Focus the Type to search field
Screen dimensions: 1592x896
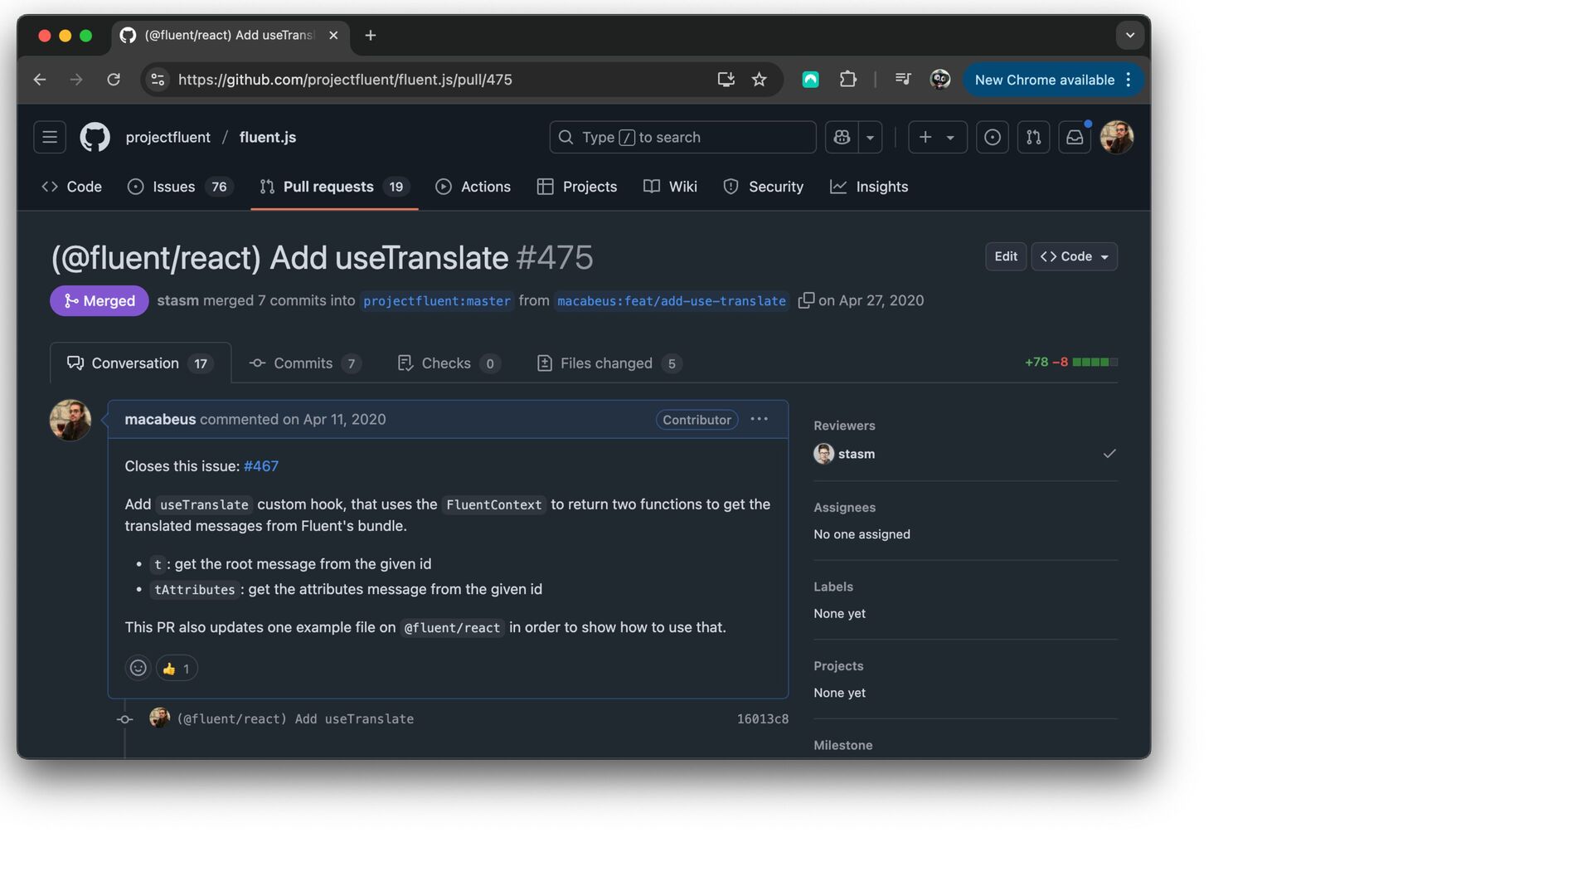[x=682, y=137]
